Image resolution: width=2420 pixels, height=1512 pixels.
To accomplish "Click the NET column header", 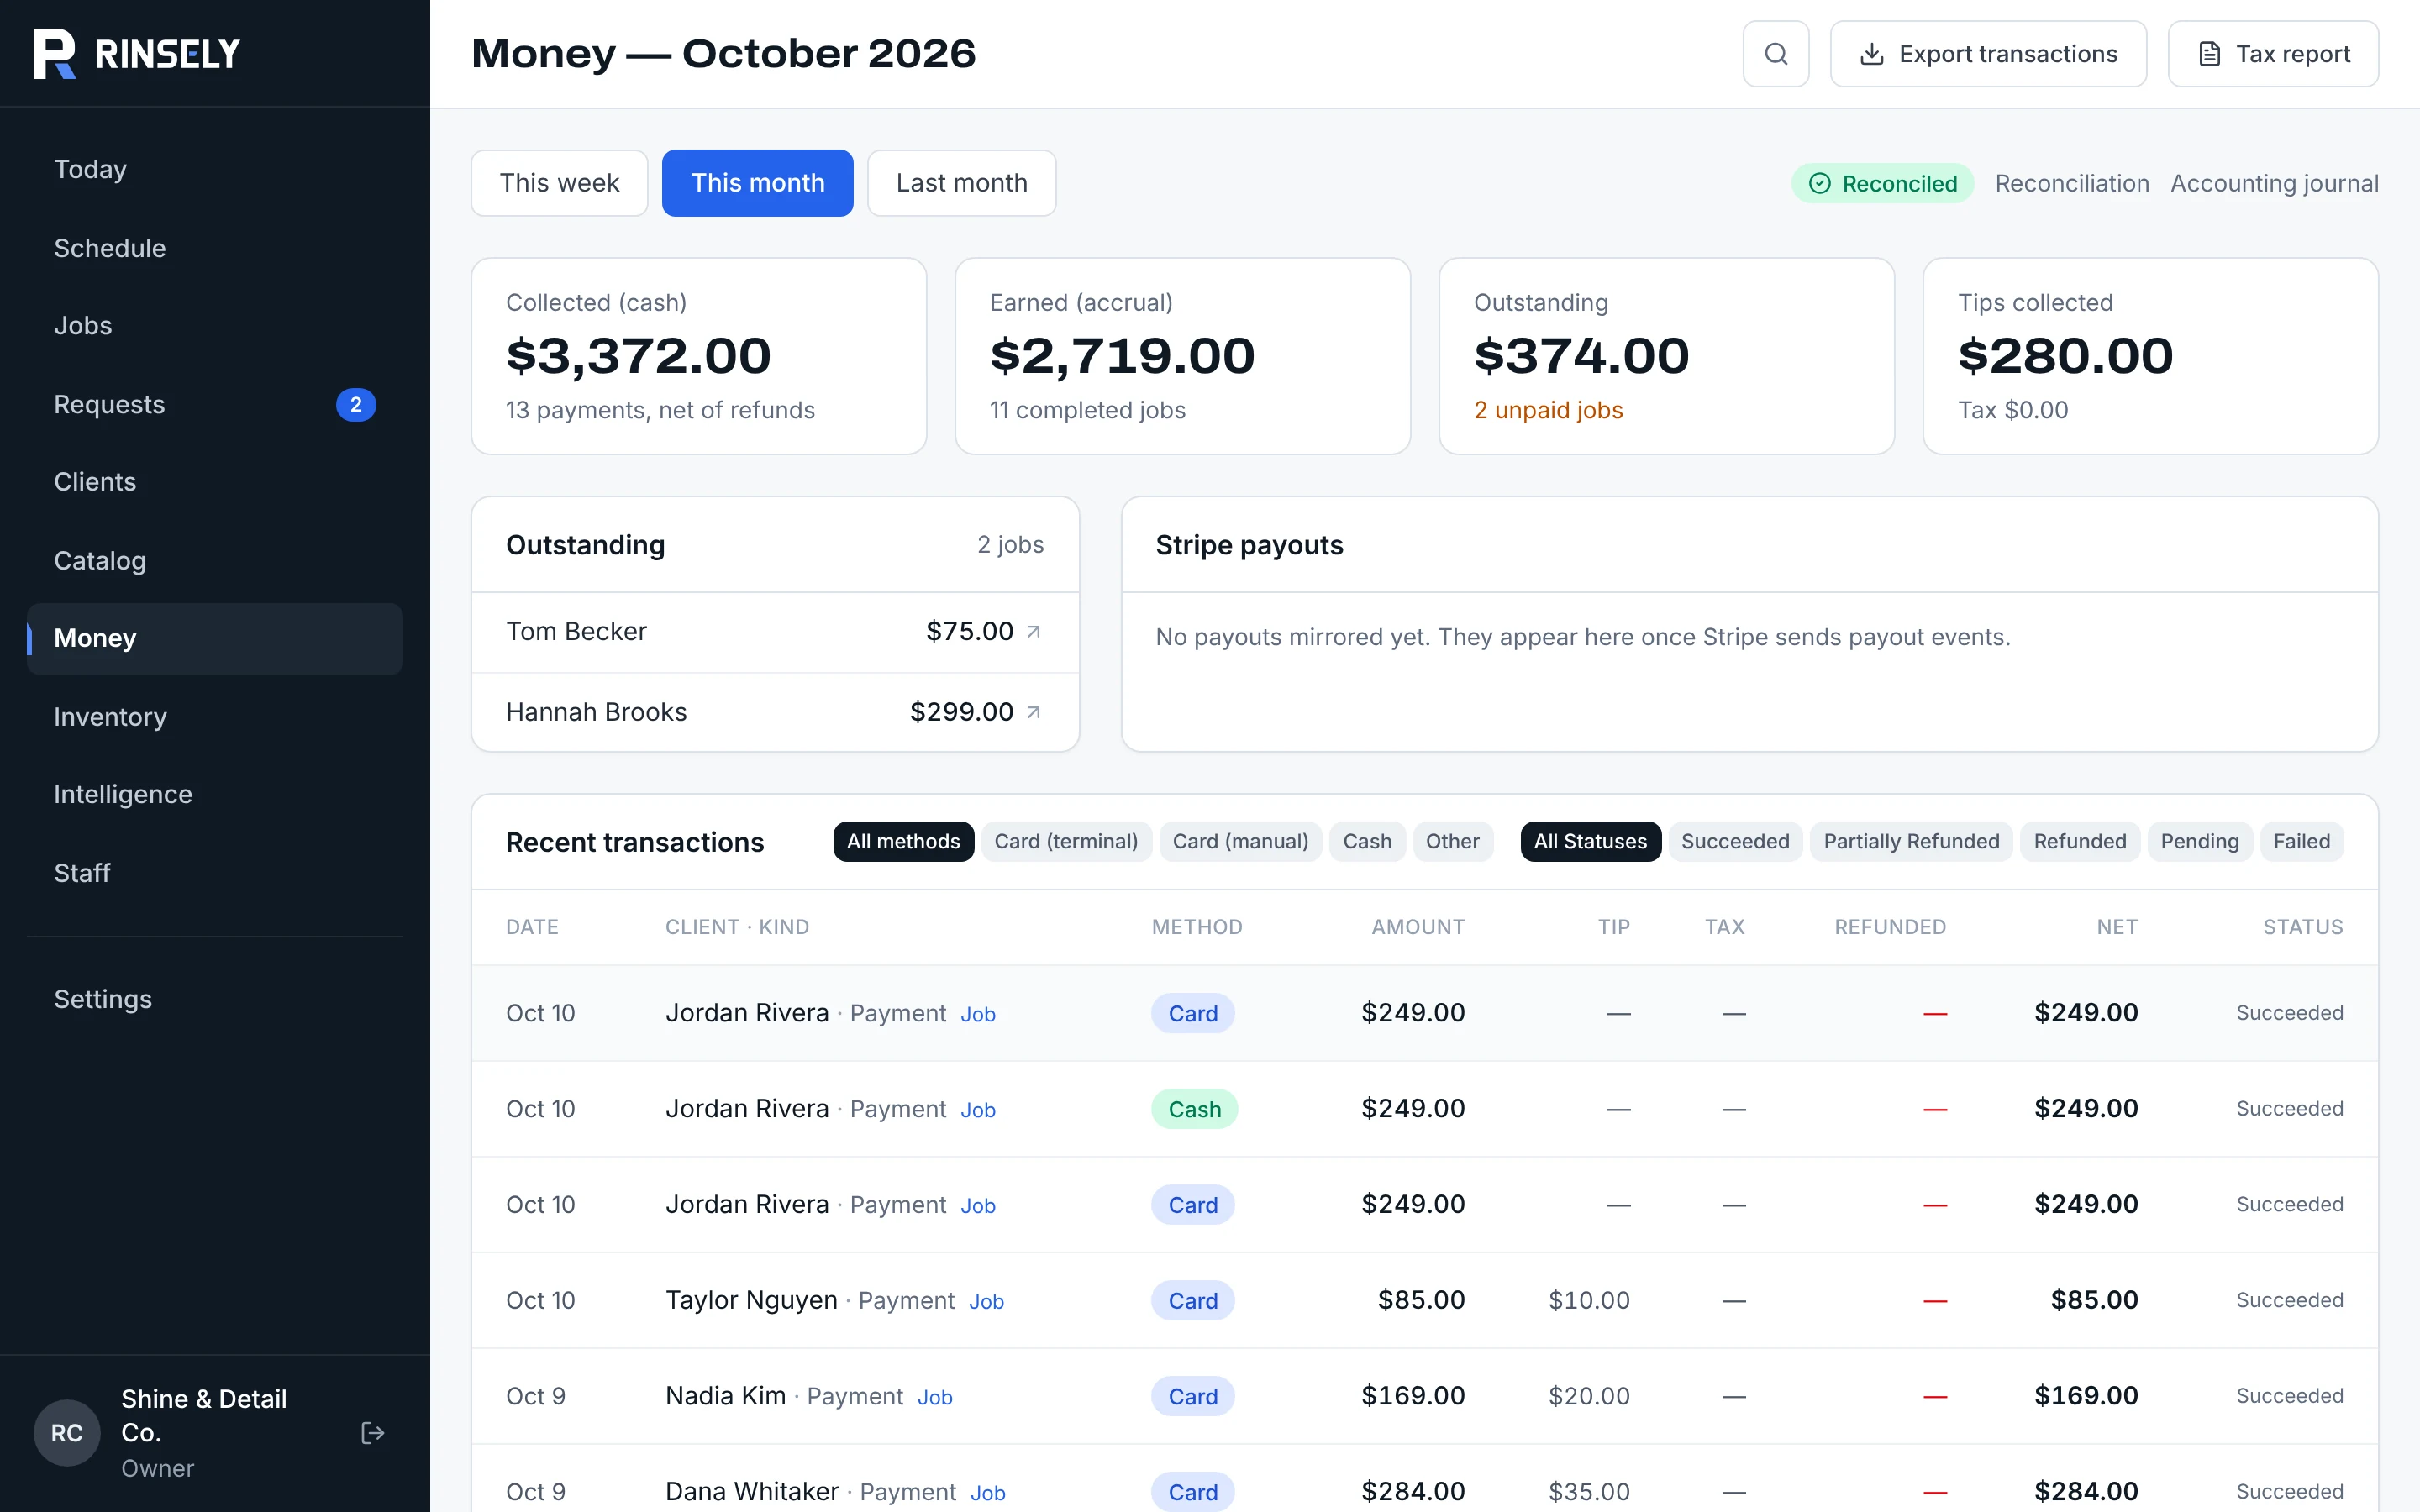I will [x=2117, y=927].
